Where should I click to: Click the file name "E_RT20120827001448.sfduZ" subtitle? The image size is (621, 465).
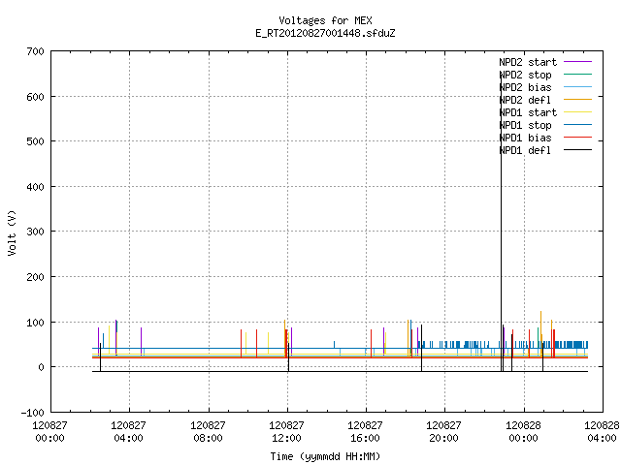click(325, 33)
